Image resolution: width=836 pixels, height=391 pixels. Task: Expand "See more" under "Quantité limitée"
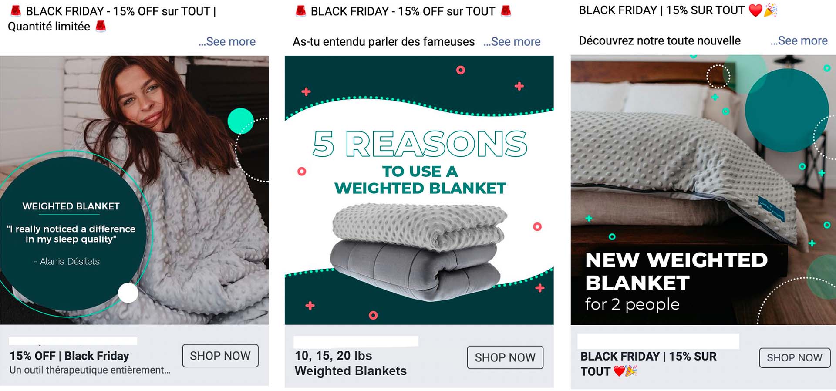click(227, 42)
